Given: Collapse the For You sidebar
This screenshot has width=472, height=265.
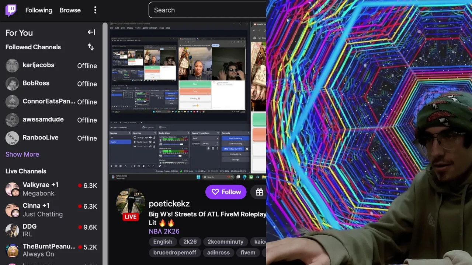Looking at the screenshot, I should tap(91, 32).
